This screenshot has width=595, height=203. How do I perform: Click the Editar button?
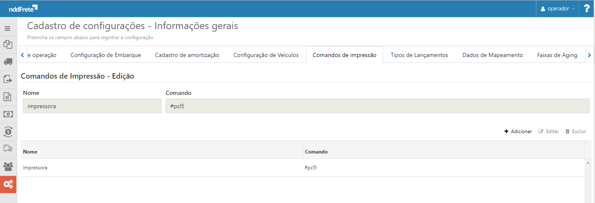549,131
